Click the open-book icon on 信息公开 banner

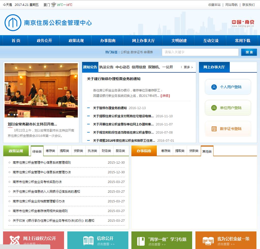click(x=88, y=241)
